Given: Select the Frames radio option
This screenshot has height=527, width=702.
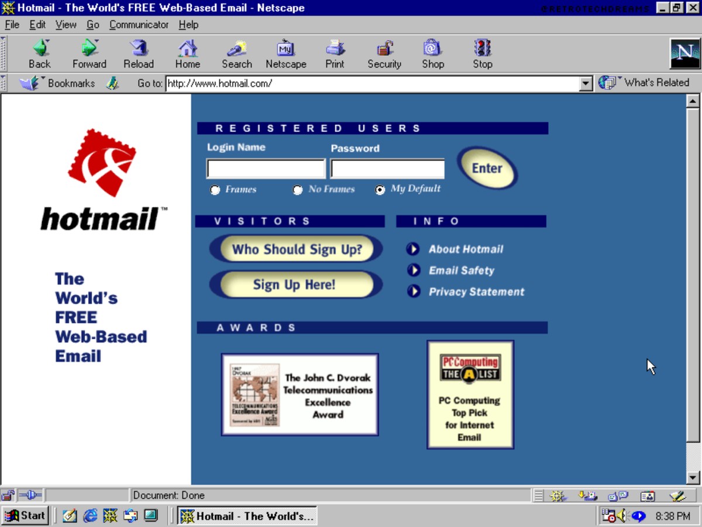Looking at the screenshot, I should point(215,190).
